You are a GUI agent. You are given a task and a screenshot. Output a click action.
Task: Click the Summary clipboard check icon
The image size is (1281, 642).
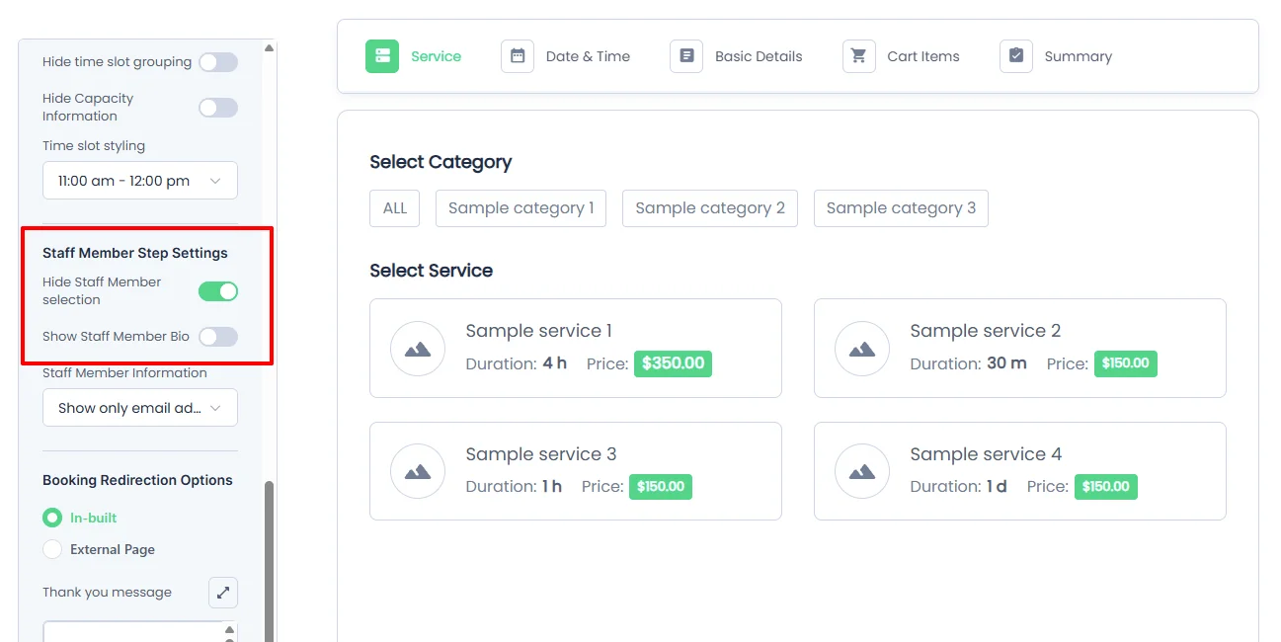[1016, 56]
